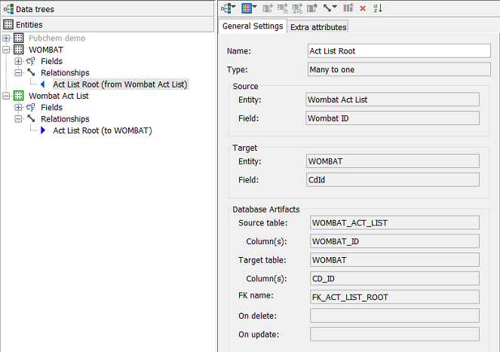Click the A-Z sort icon
500x352 pixels.
[378, 8]
